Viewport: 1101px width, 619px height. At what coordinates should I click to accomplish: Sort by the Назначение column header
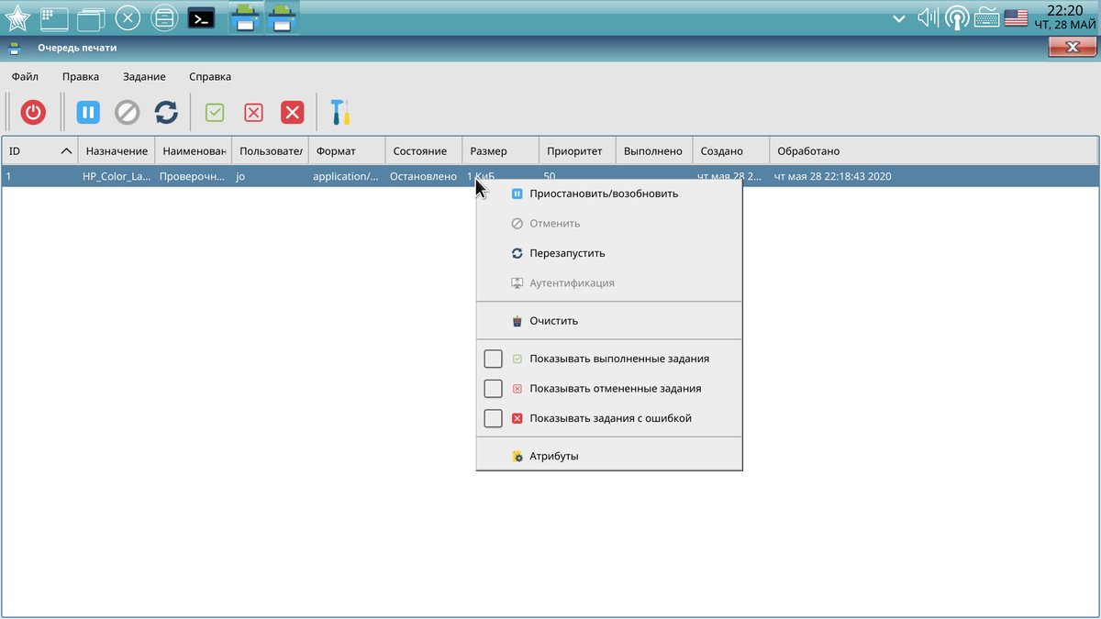pos(117,150)
